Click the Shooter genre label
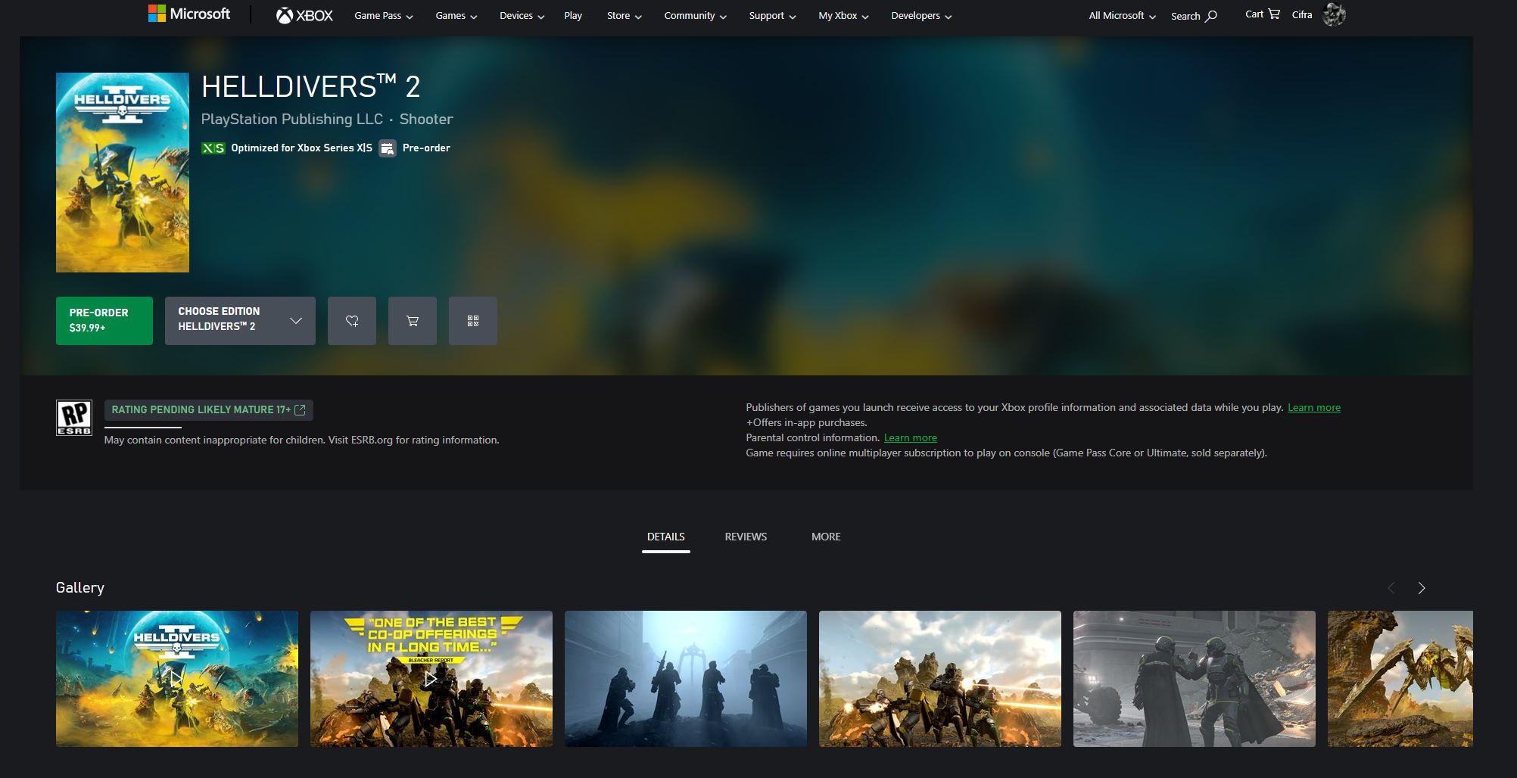 pos(426,119)
